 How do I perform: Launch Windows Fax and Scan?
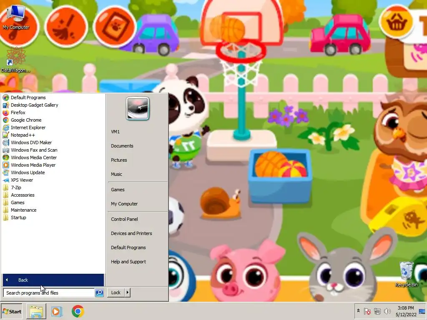coord(34,150)
